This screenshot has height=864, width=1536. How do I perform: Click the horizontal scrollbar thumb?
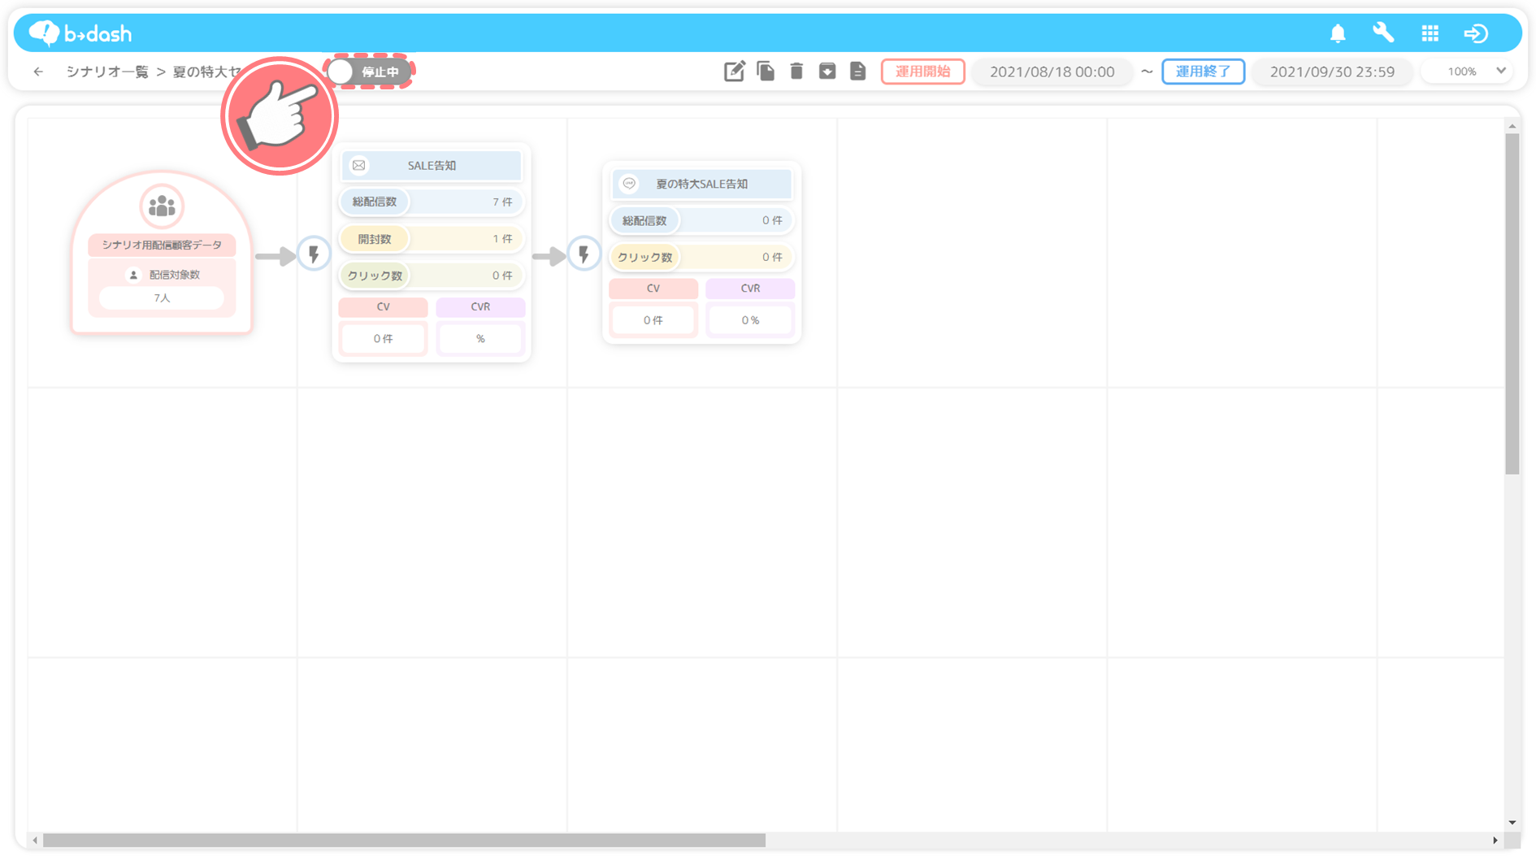(x=404, y=840)
